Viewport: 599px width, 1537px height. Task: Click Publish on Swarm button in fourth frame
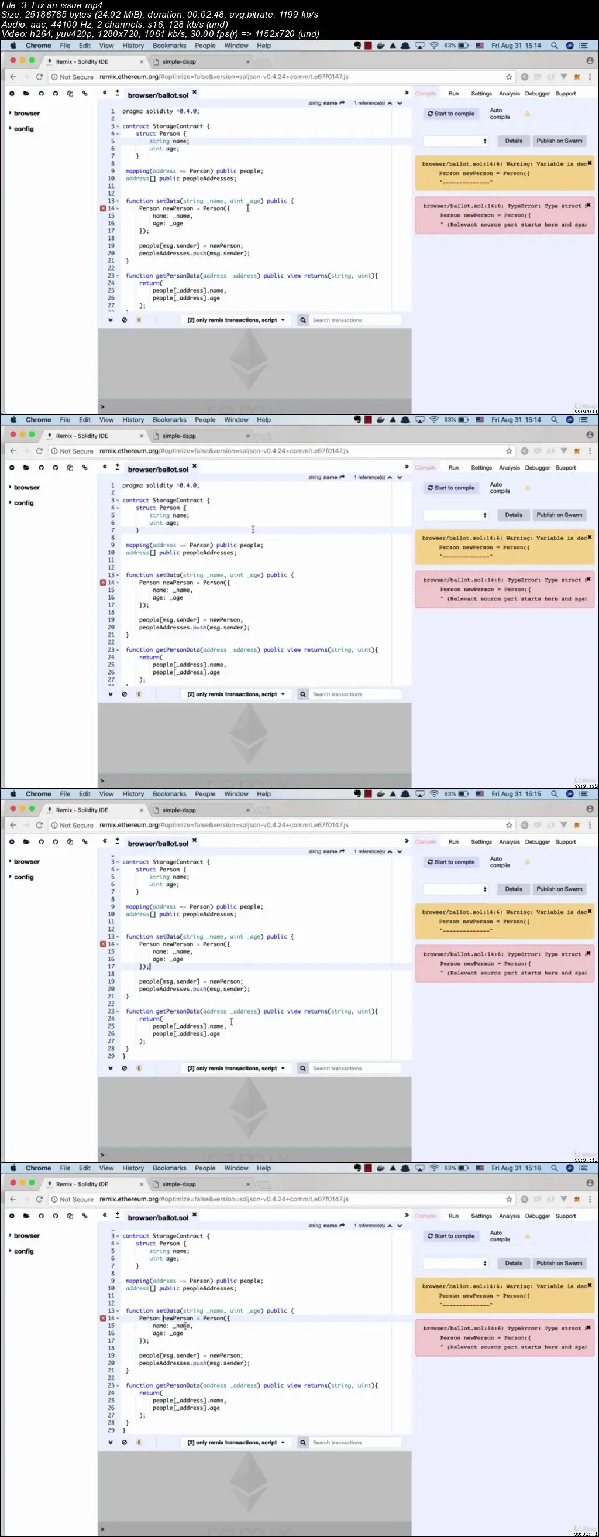coord(559,1263)
